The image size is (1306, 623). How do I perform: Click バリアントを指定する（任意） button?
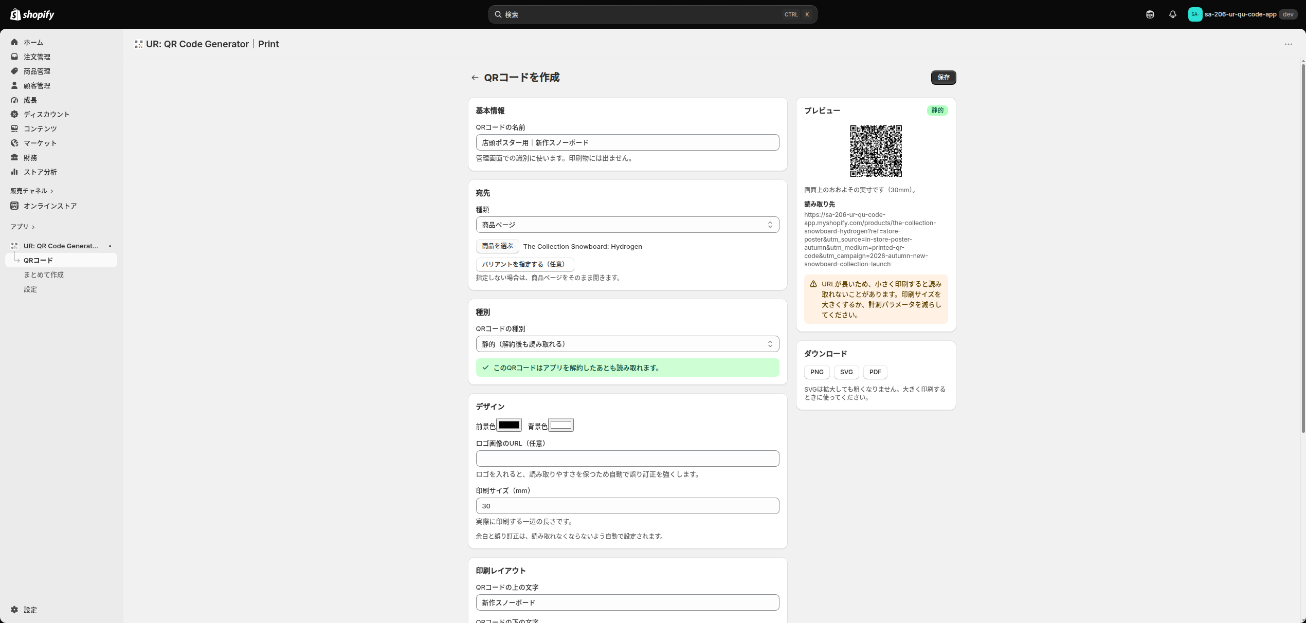coord(524,264)
